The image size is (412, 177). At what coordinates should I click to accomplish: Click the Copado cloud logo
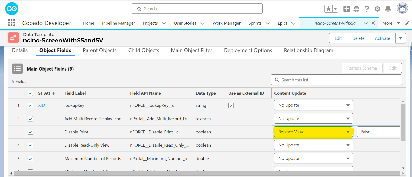pos(12,9)
